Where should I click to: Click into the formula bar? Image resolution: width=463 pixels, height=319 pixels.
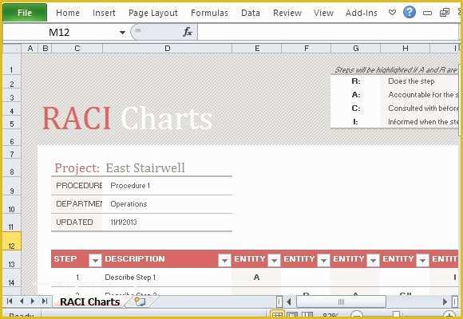point(328,32)
